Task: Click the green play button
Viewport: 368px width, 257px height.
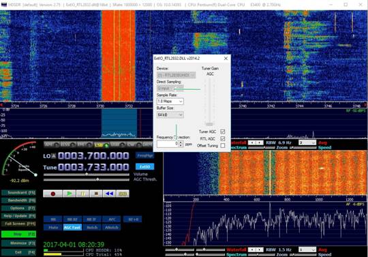Action: [70, 194]
